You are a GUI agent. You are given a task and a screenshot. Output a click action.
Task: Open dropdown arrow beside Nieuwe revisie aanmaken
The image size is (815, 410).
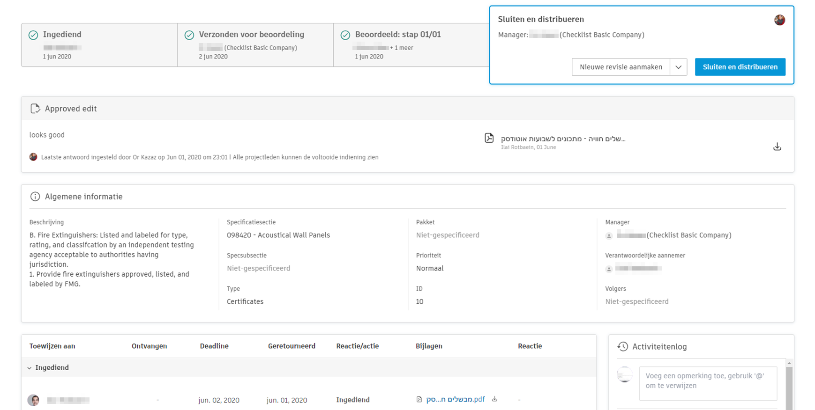678,67
